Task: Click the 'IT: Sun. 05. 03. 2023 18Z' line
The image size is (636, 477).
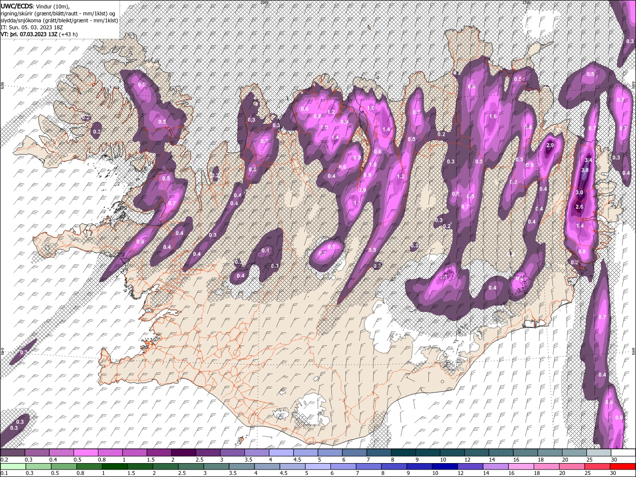Action: click(x=31, y=27)
